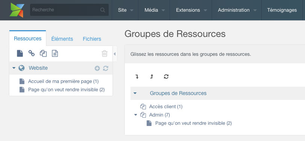The height and width of the screenshot is (141, 305).
Task: Click the new static resource lined page icon
Action: click(55, 54)
